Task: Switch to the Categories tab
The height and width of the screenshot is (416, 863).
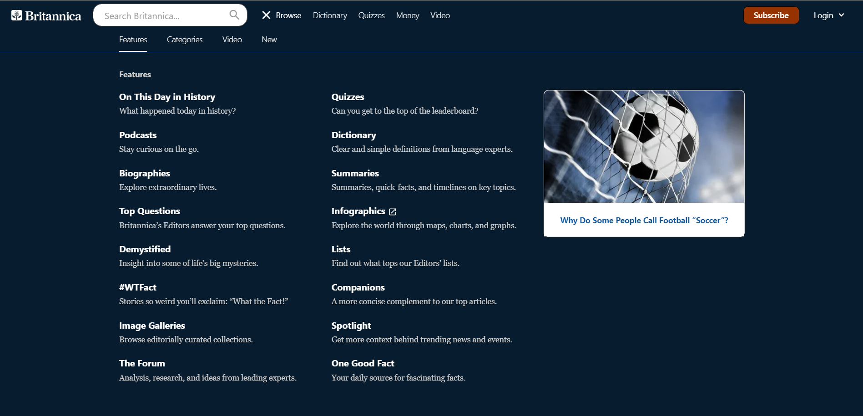Action: tap(184, 40)
